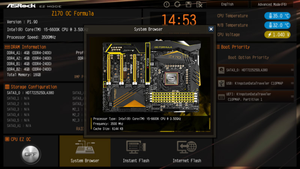
Task: Select boot option USB: KingstonDataTraveler C10PMAP
Action: coord(256,83)
